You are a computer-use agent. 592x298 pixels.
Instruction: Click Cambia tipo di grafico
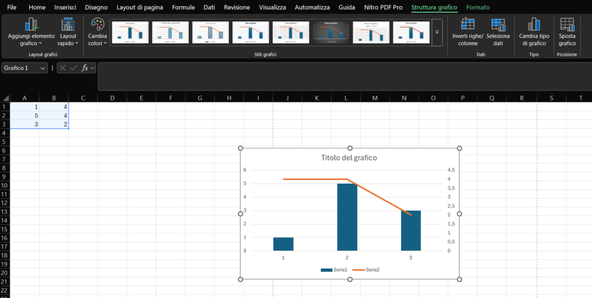click(x=533, y=24)
